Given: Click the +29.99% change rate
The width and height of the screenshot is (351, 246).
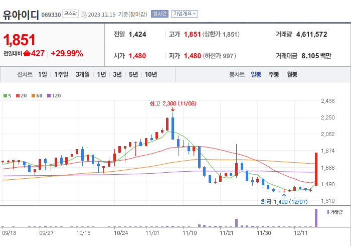Looking at the screenshot, I should click(x=67, y=54).
